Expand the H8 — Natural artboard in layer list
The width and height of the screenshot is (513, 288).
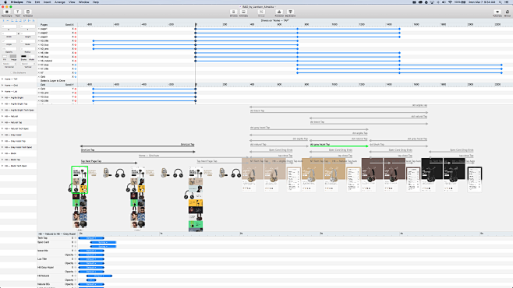coord(2,116)
